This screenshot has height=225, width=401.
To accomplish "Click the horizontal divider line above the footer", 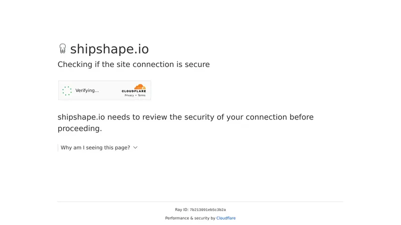I will tap(200, 201).
